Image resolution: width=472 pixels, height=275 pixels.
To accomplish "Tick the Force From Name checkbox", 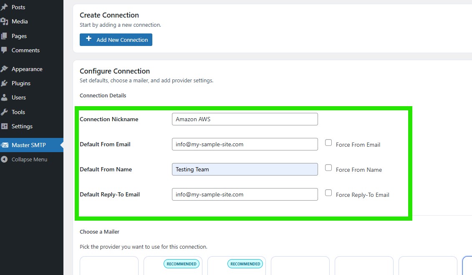I will [328, 168].
